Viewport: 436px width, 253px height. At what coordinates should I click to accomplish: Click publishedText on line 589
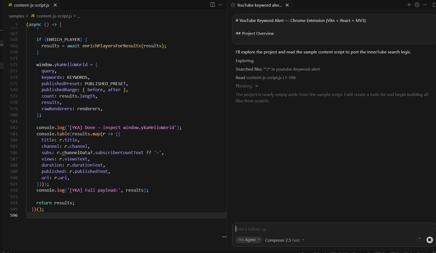tap(91, 171)
